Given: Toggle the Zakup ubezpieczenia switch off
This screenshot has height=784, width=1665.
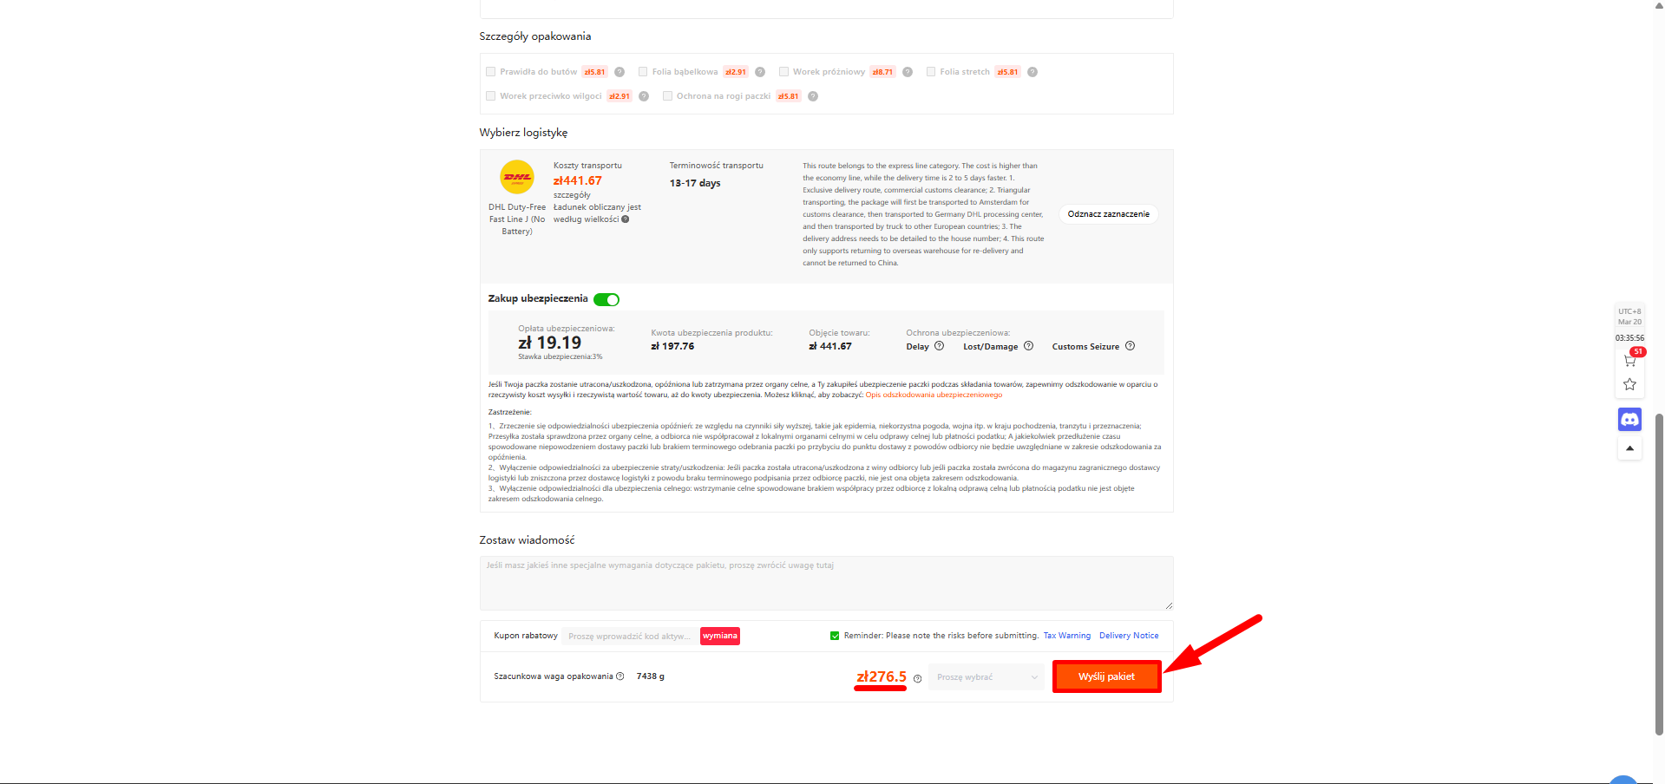Looking at the screenshot, I should point(606,299).
